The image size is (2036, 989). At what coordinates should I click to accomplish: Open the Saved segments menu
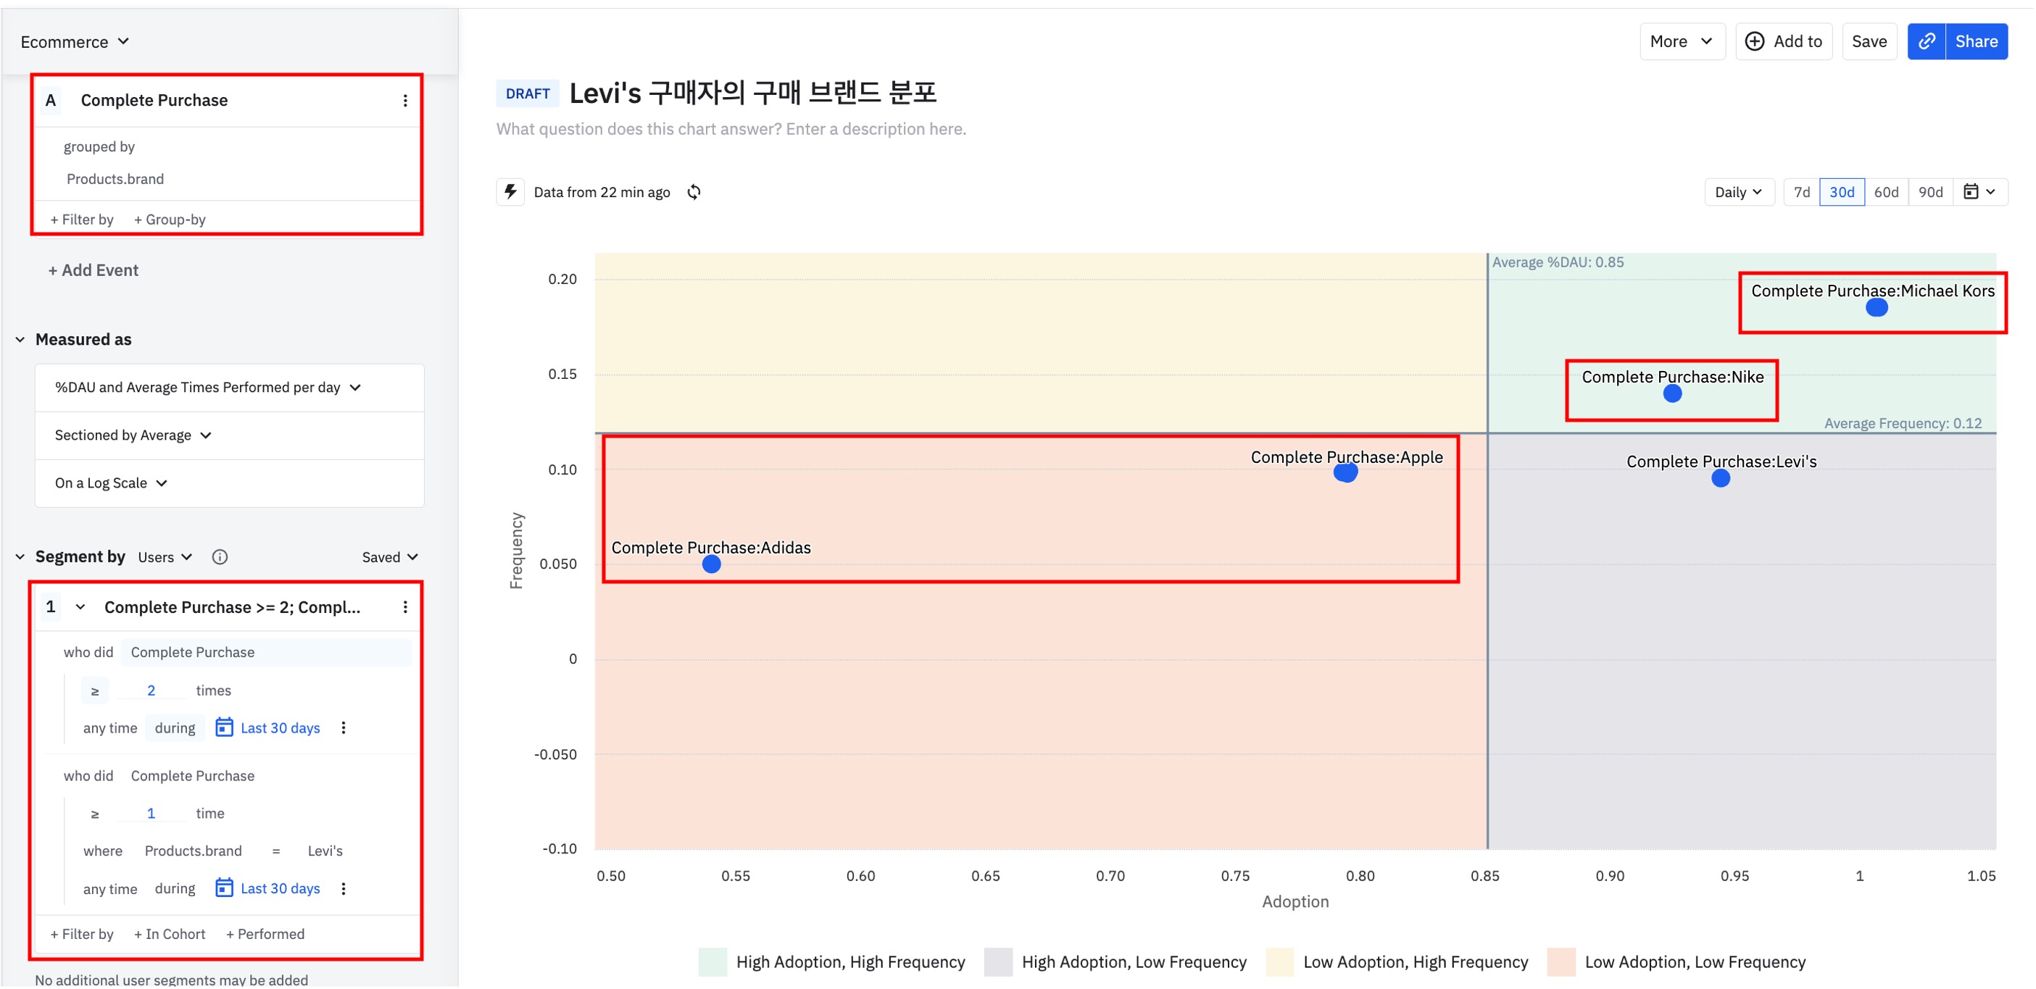tap(389, 557)
